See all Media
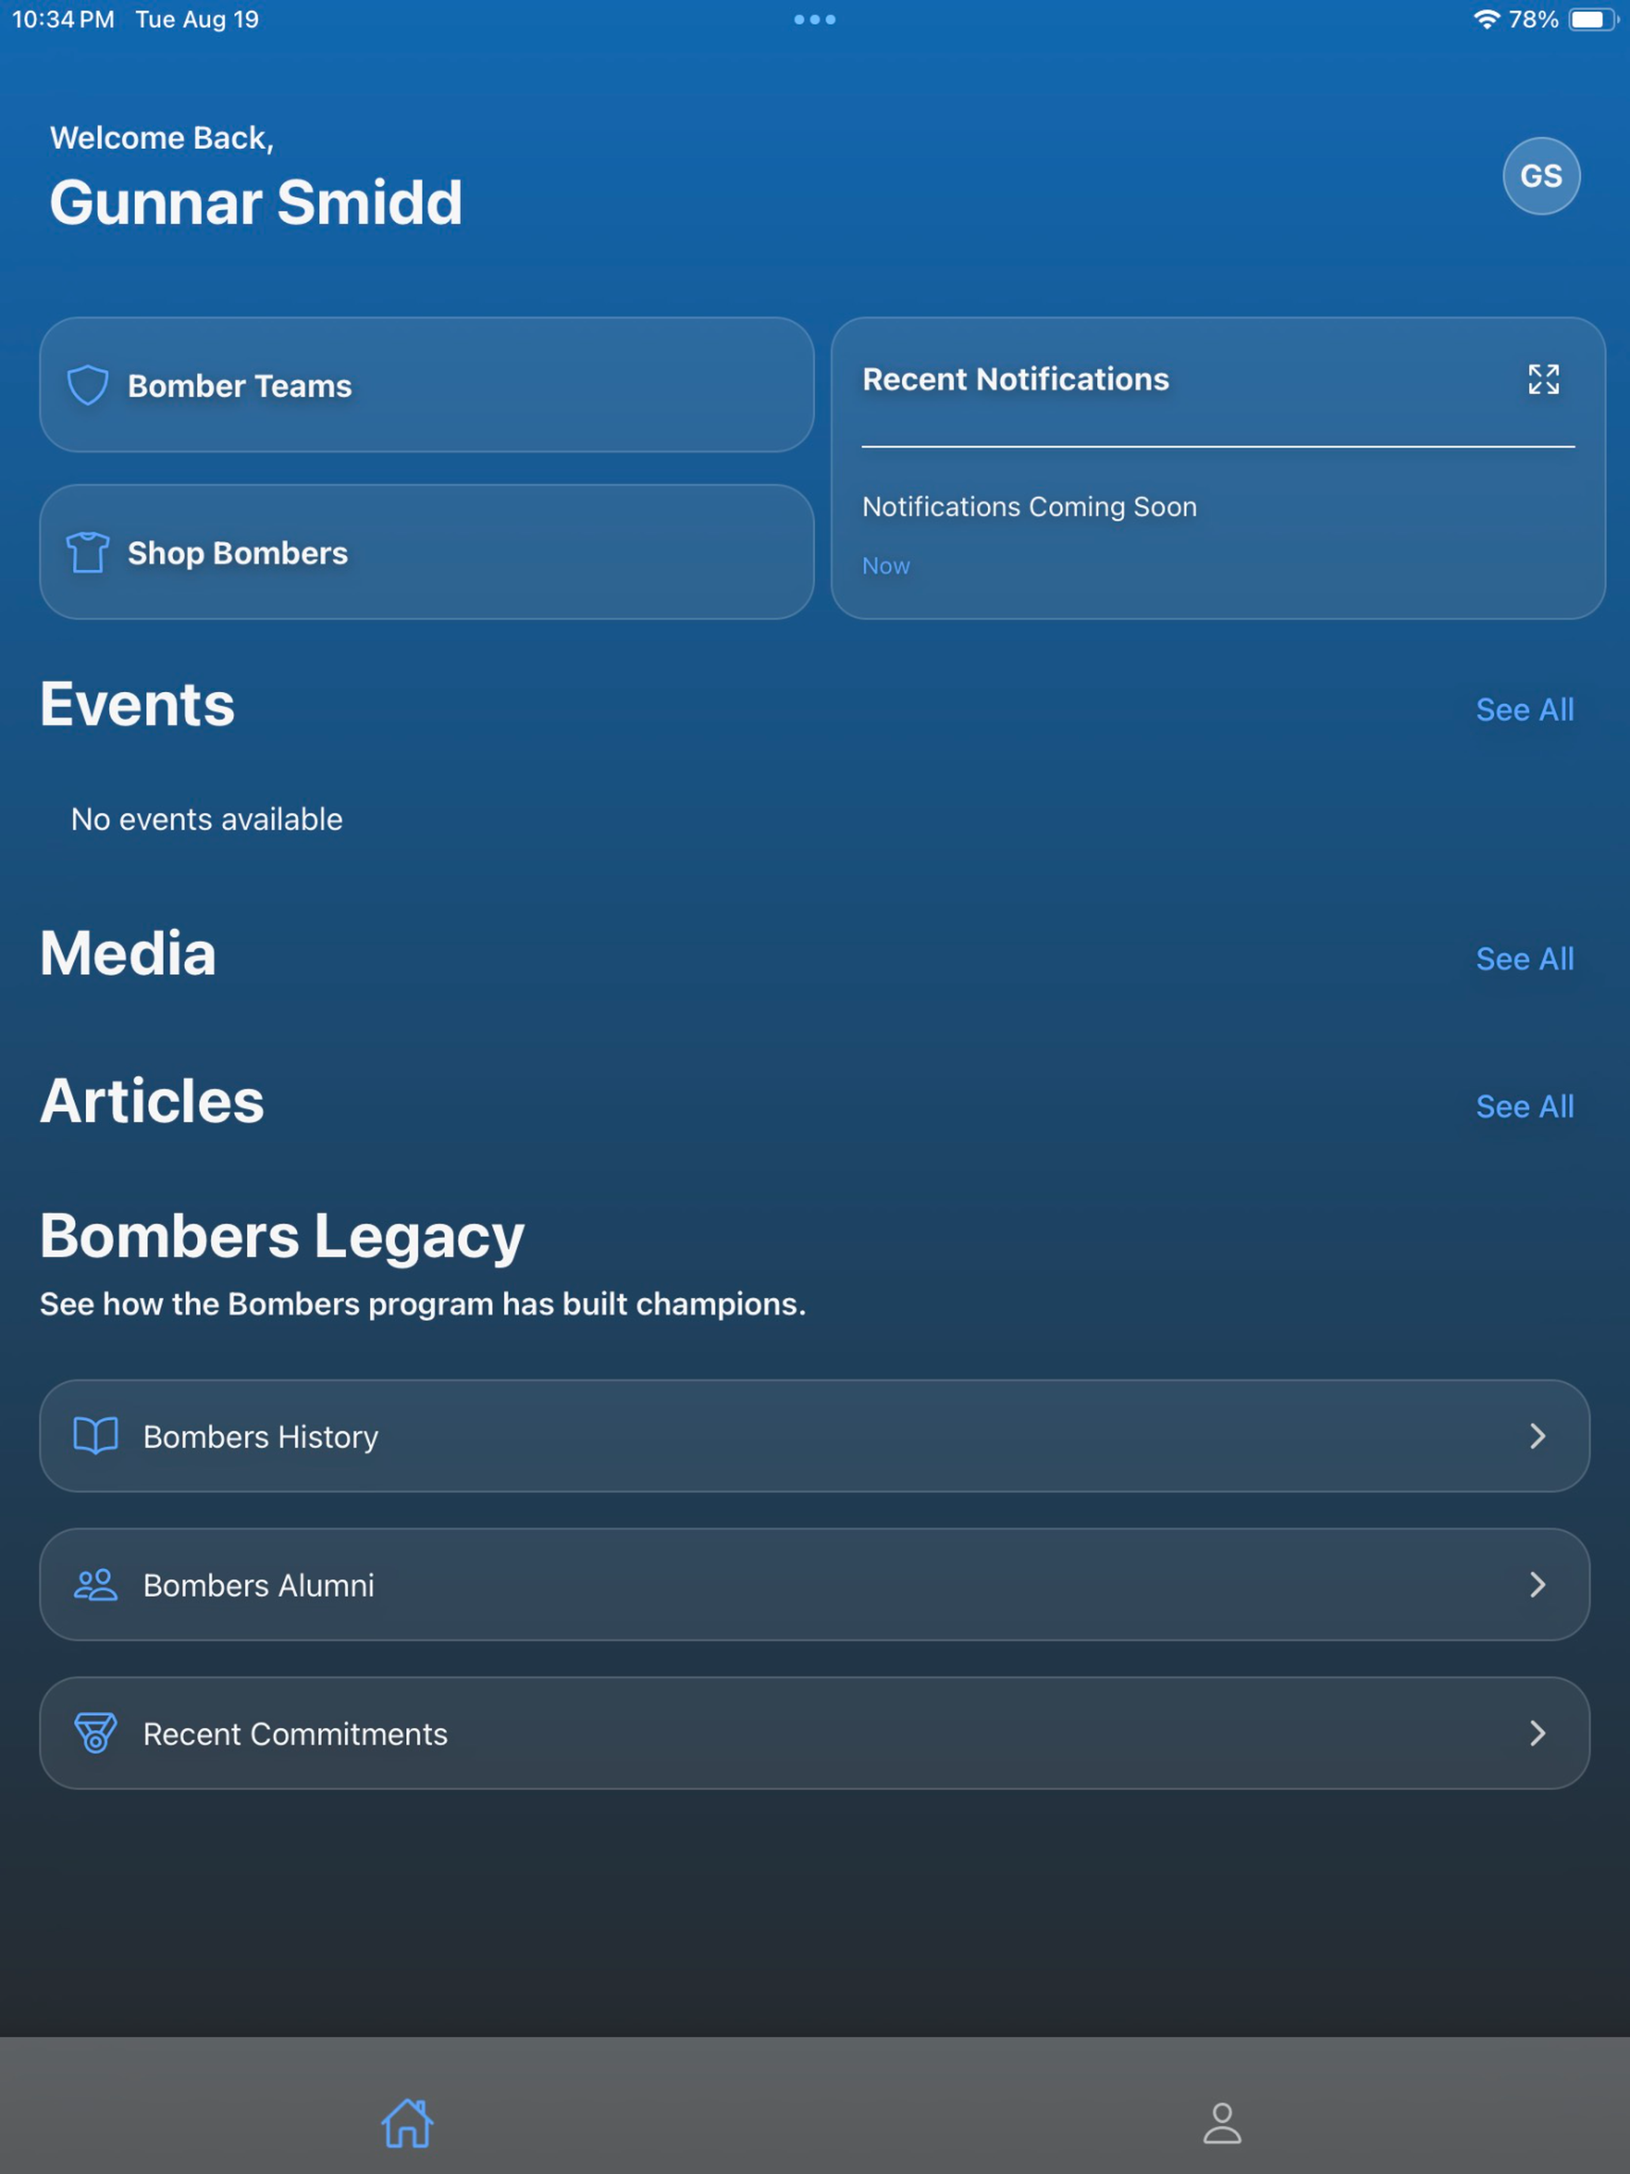The width and height of the screenshot is (1630, 2174). (x=1525, y=958)
